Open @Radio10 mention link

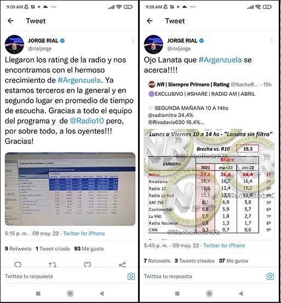(87, 121)
